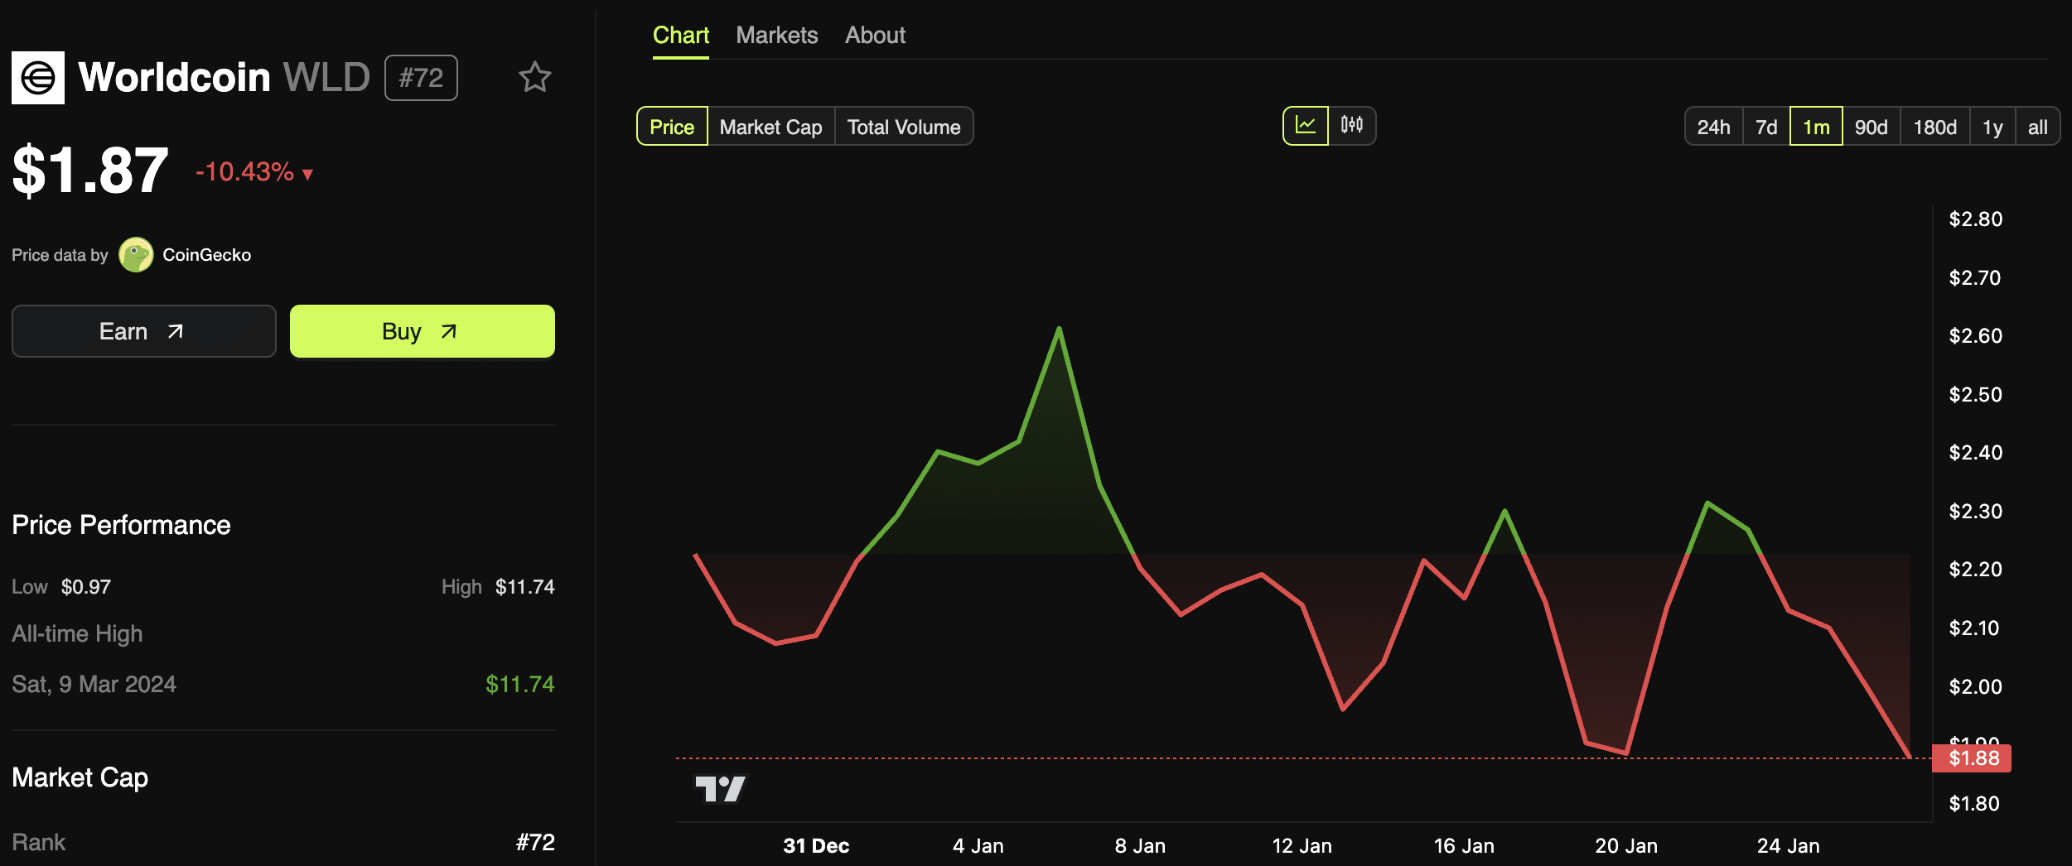
Task: Open the CoinGecko link
Action: click(206, 255)
